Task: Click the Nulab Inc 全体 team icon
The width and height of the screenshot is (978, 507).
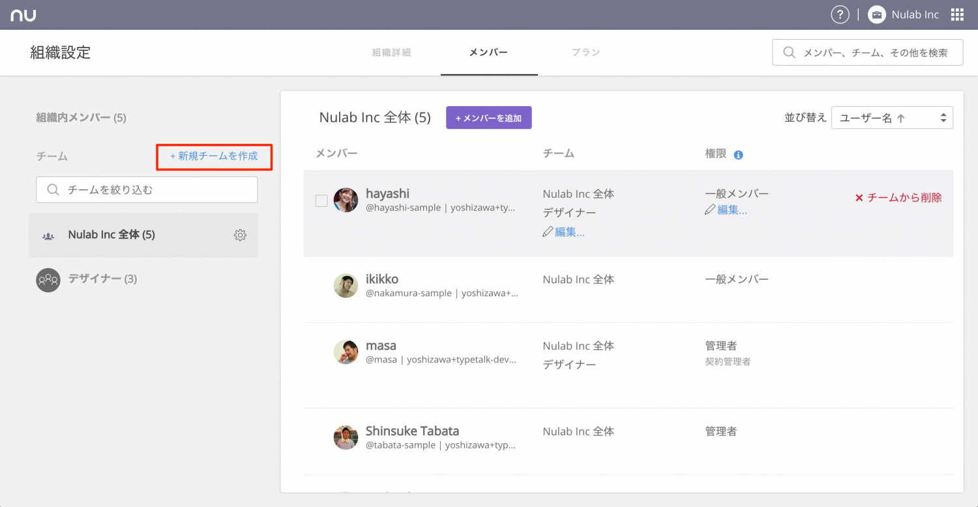Action: point(48,236)
